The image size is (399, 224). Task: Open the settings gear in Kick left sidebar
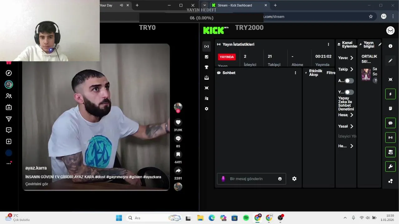206,109
